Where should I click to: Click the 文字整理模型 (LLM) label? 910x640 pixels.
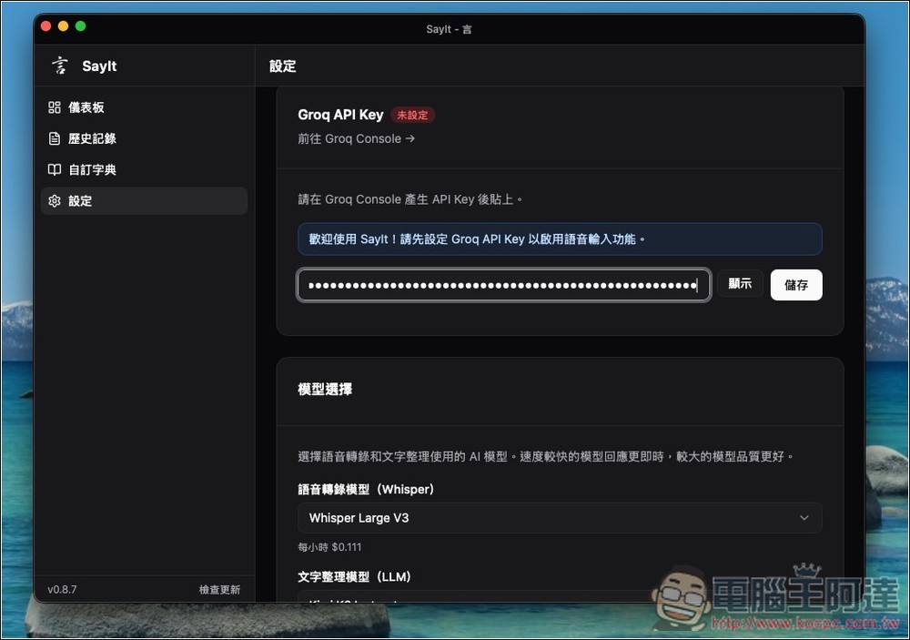355,576
